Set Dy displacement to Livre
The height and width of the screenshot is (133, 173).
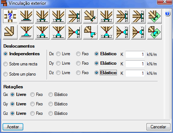pos(63,63)
